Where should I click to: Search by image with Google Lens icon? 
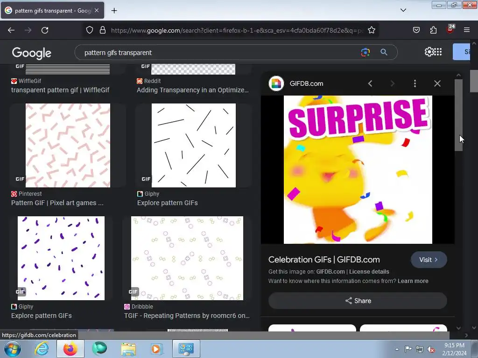365,52
